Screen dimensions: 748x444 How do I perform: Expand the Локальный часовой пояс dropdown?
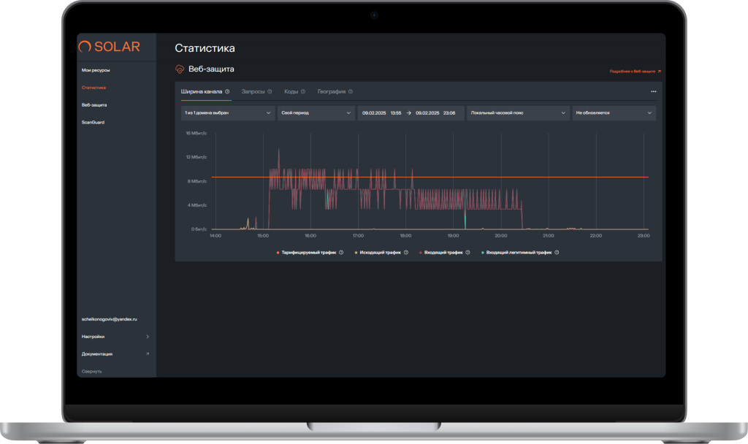coord(519,112)
